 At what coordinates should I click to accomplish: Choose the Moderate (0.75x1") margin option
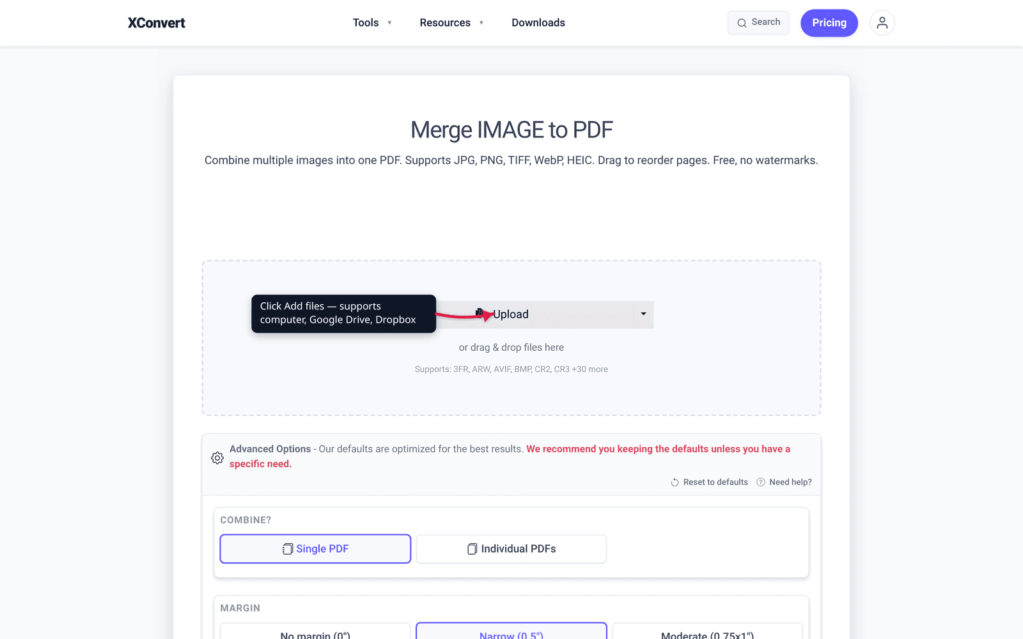click(x=707, y=631)
